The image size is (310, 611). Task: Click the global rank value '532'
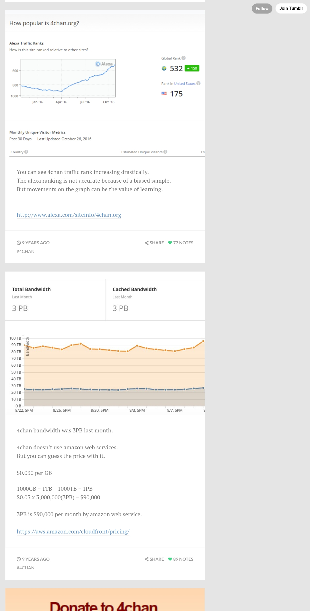[x=176, y=68]
